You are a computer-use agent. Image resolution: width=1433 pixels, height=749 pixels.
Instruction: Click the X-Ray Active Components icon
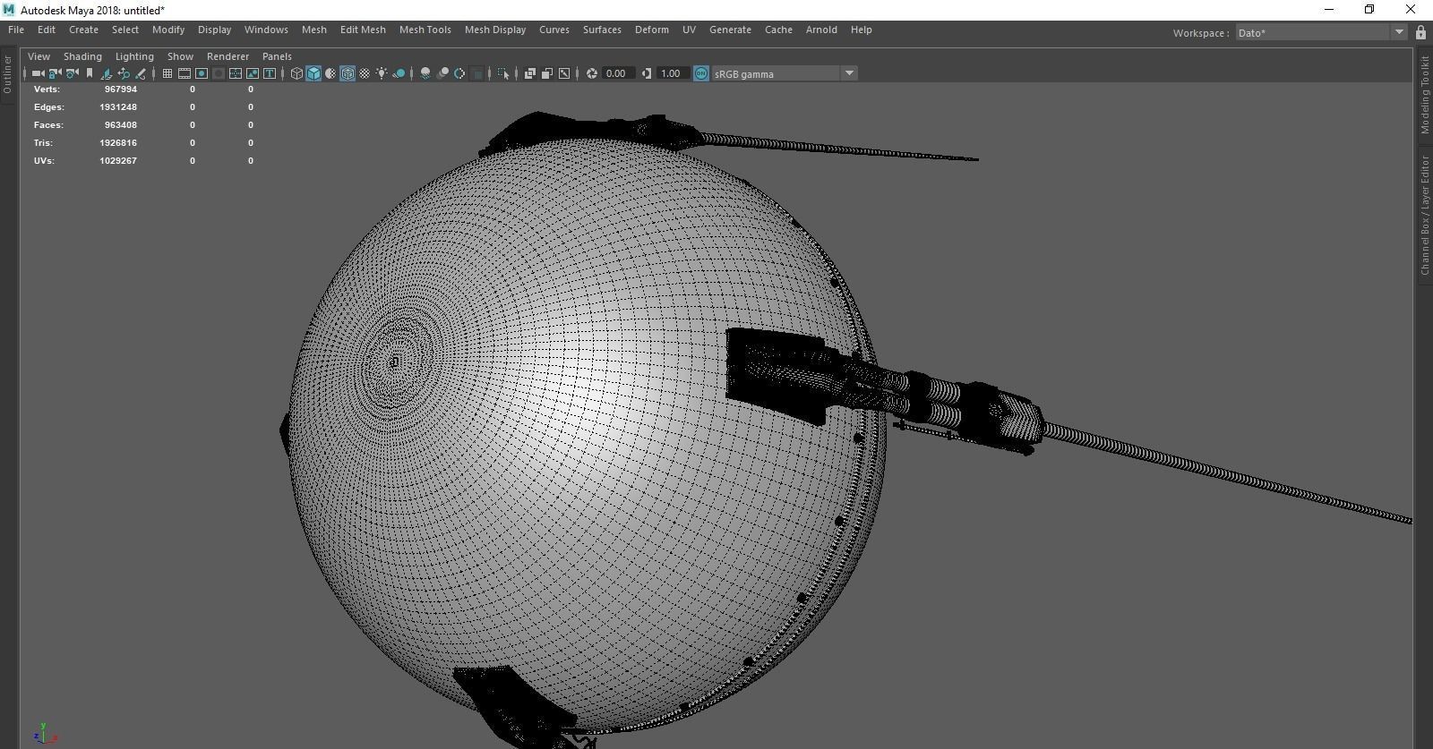[547, 73]
